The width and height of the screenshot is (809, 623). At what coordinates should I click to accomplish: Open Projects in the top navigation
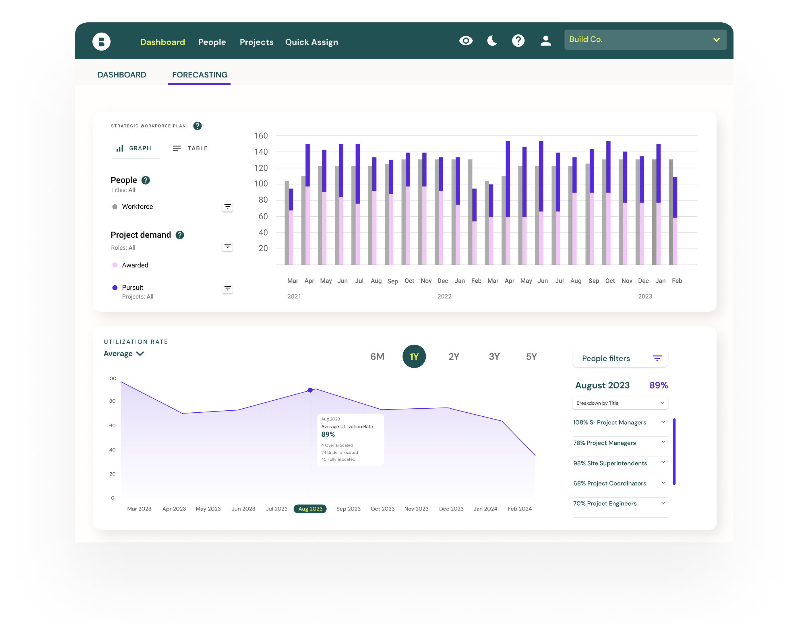click(256, 42)
